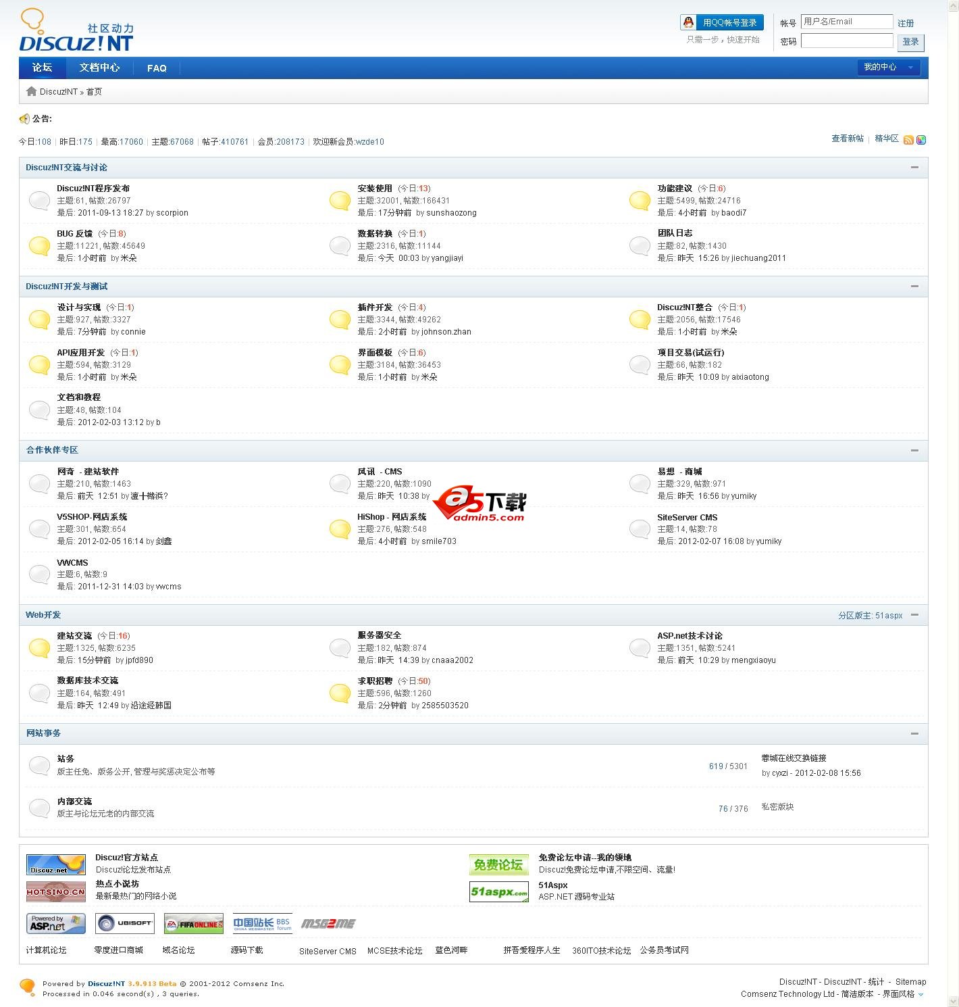Open the 界面风格 style dropdown
Viewport: 959px width, 1007px height.
[903, 994]
